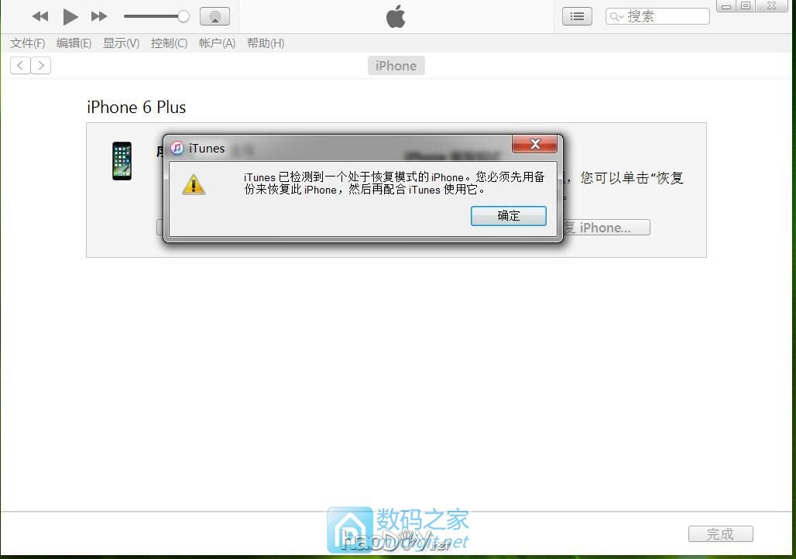
Task: Click the AirPlay icon in the toolbar
Action: pyautogui.click(x=214, y=15)
